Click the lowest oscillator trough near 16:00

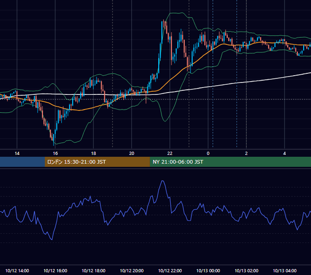pos(52,239)
